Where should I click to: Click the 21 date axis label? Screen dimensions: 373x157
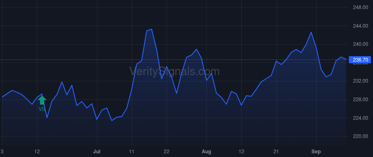click(x=276, y=152)
